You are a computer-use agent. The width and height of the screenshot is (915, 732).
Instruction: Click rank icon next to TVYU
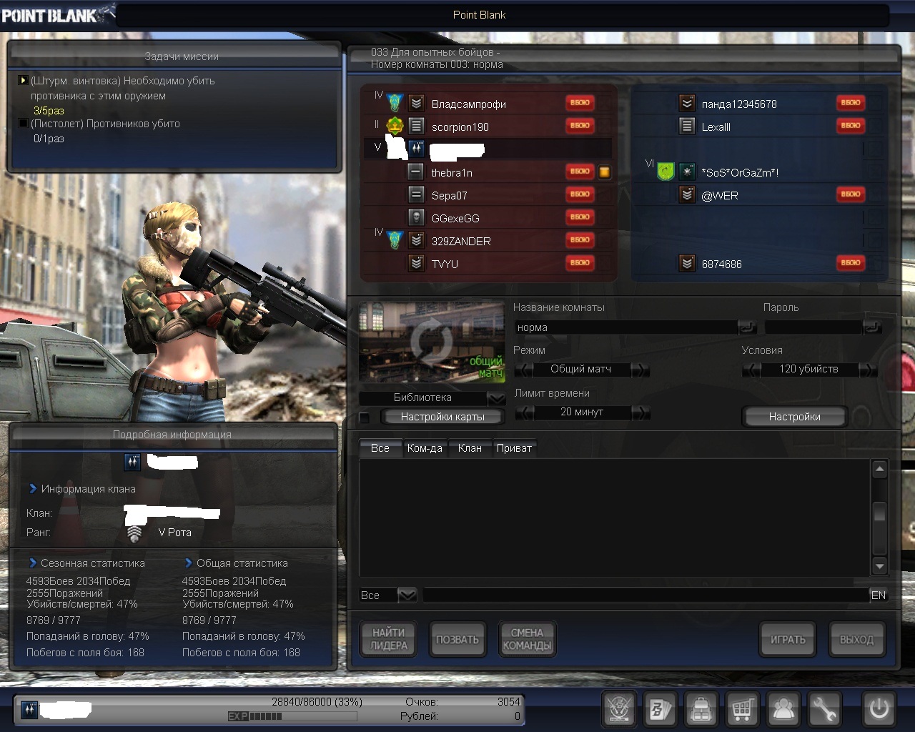[416, 264]
